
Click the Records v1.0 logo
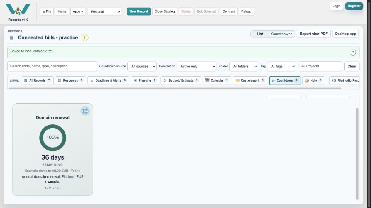pos(18,12)
